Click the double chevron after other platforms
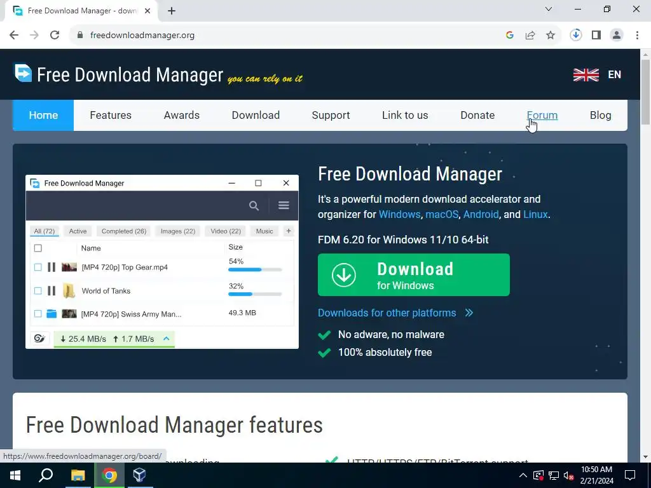This screenshot has height=488, width=651. [x=469, y=313]
